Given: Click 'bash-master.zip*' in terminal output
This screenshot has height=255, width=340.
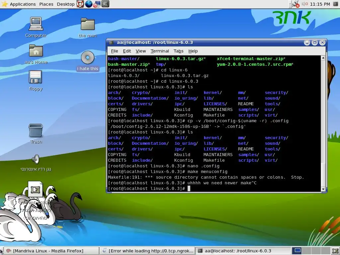Looking at the screenshot, I should 129,64.
